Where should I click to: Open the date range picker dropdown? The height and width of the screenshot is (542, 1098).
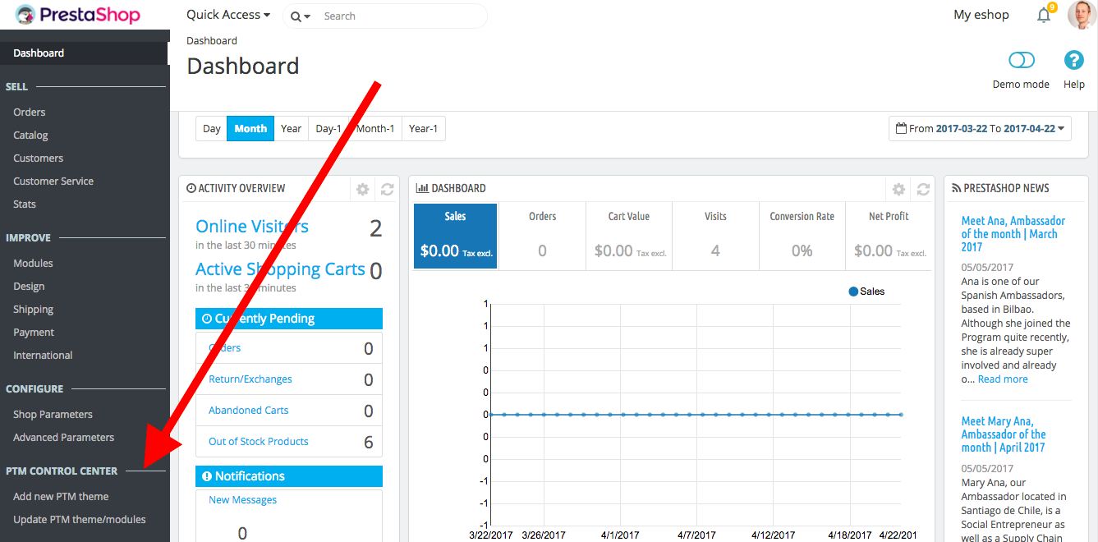pyautogui.click(x=980, y=128)
